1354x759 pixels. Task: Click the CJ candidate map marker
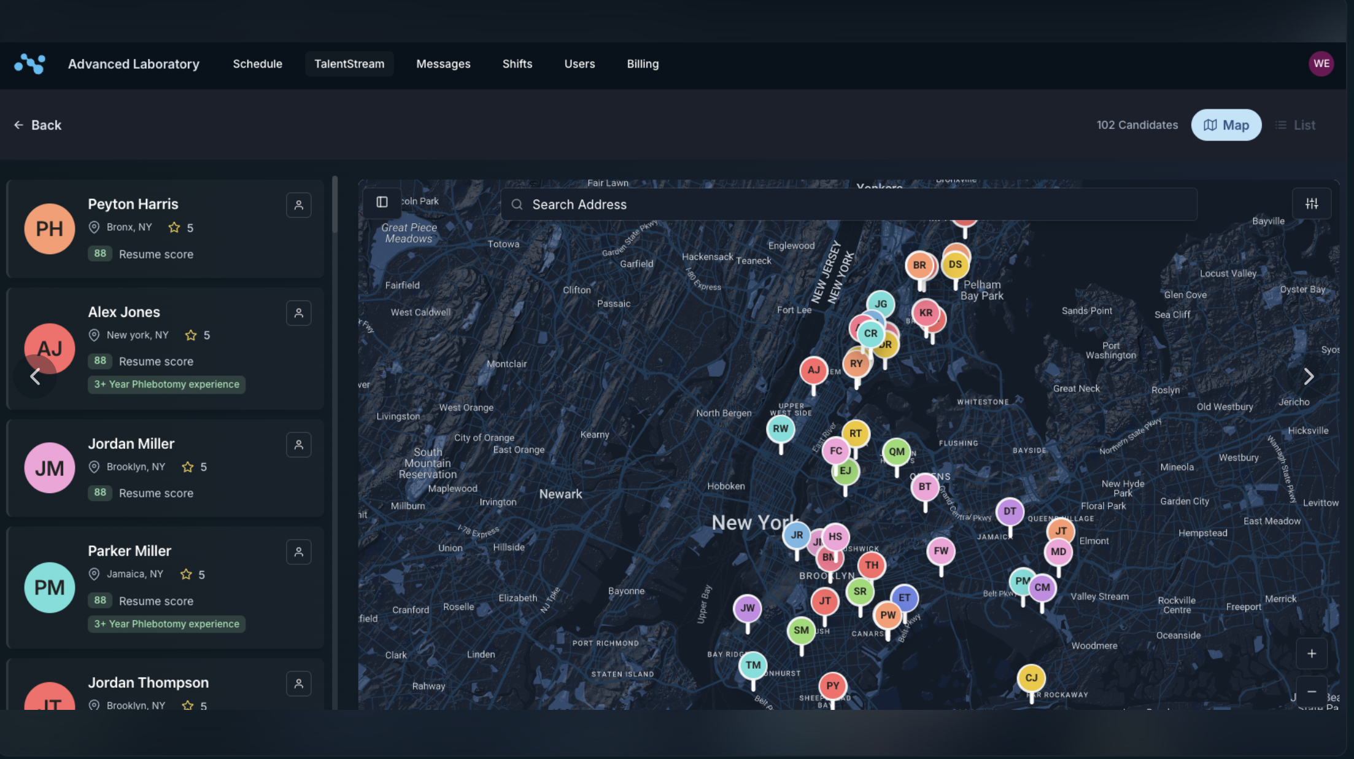(x=1031, y=678)
